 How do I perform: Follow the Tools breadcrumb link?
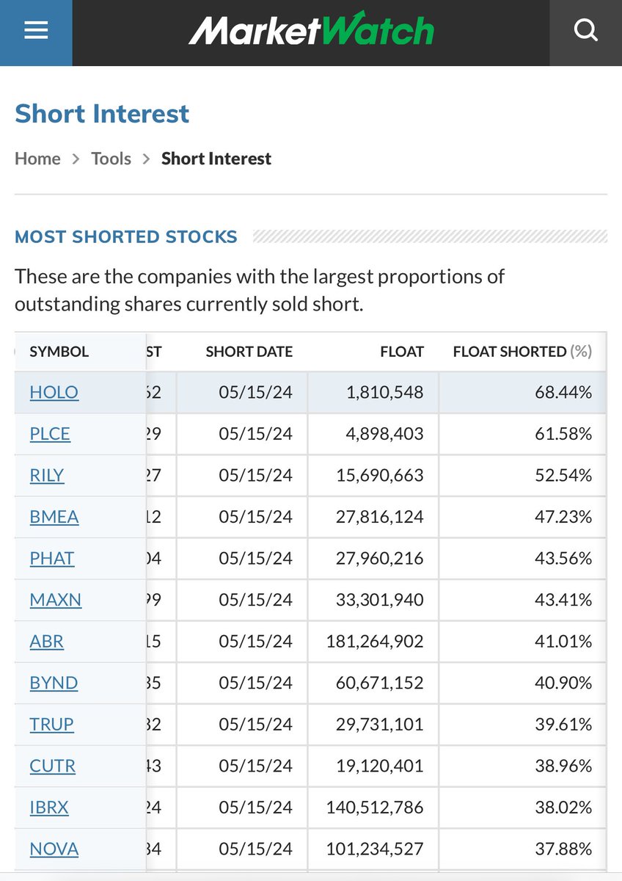pos(111,159)
